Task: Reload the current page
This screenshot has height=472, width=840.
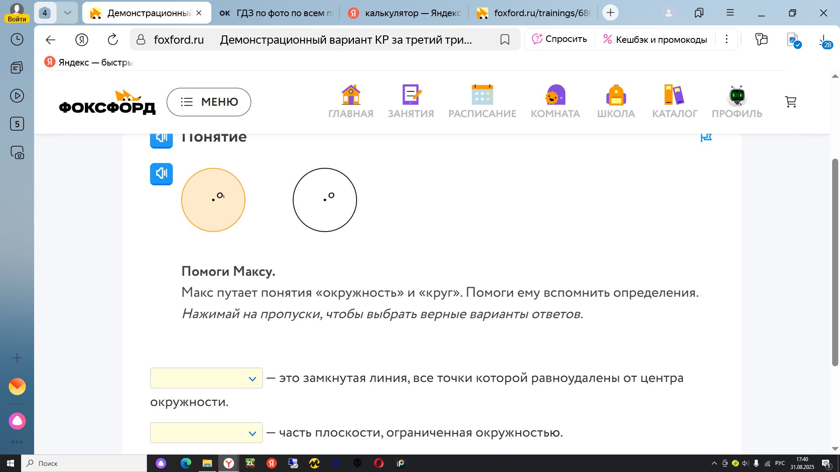Action: coord(113,40)
